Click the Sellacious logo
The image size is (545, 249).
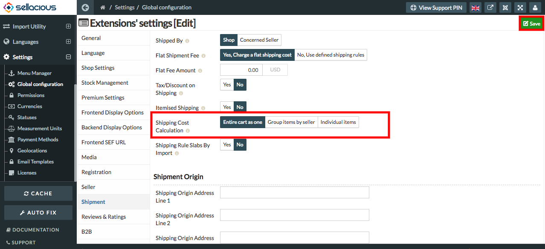29,7
